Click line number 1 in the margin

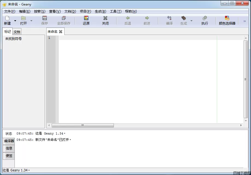(x=49, y=38)
